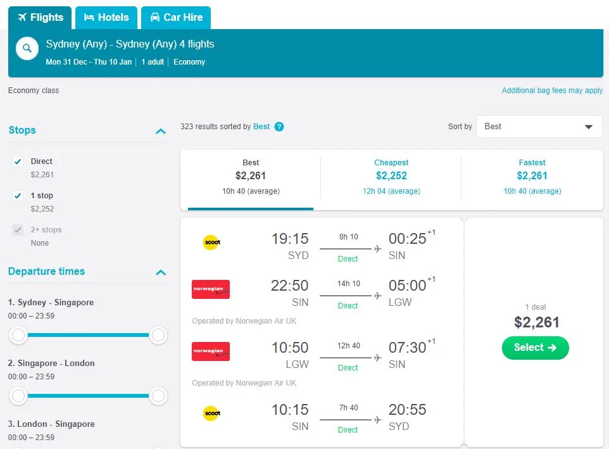This screenshot has height=449, width=609.
Task: Open the Additional bag fees link
Action: coord(552,91)
